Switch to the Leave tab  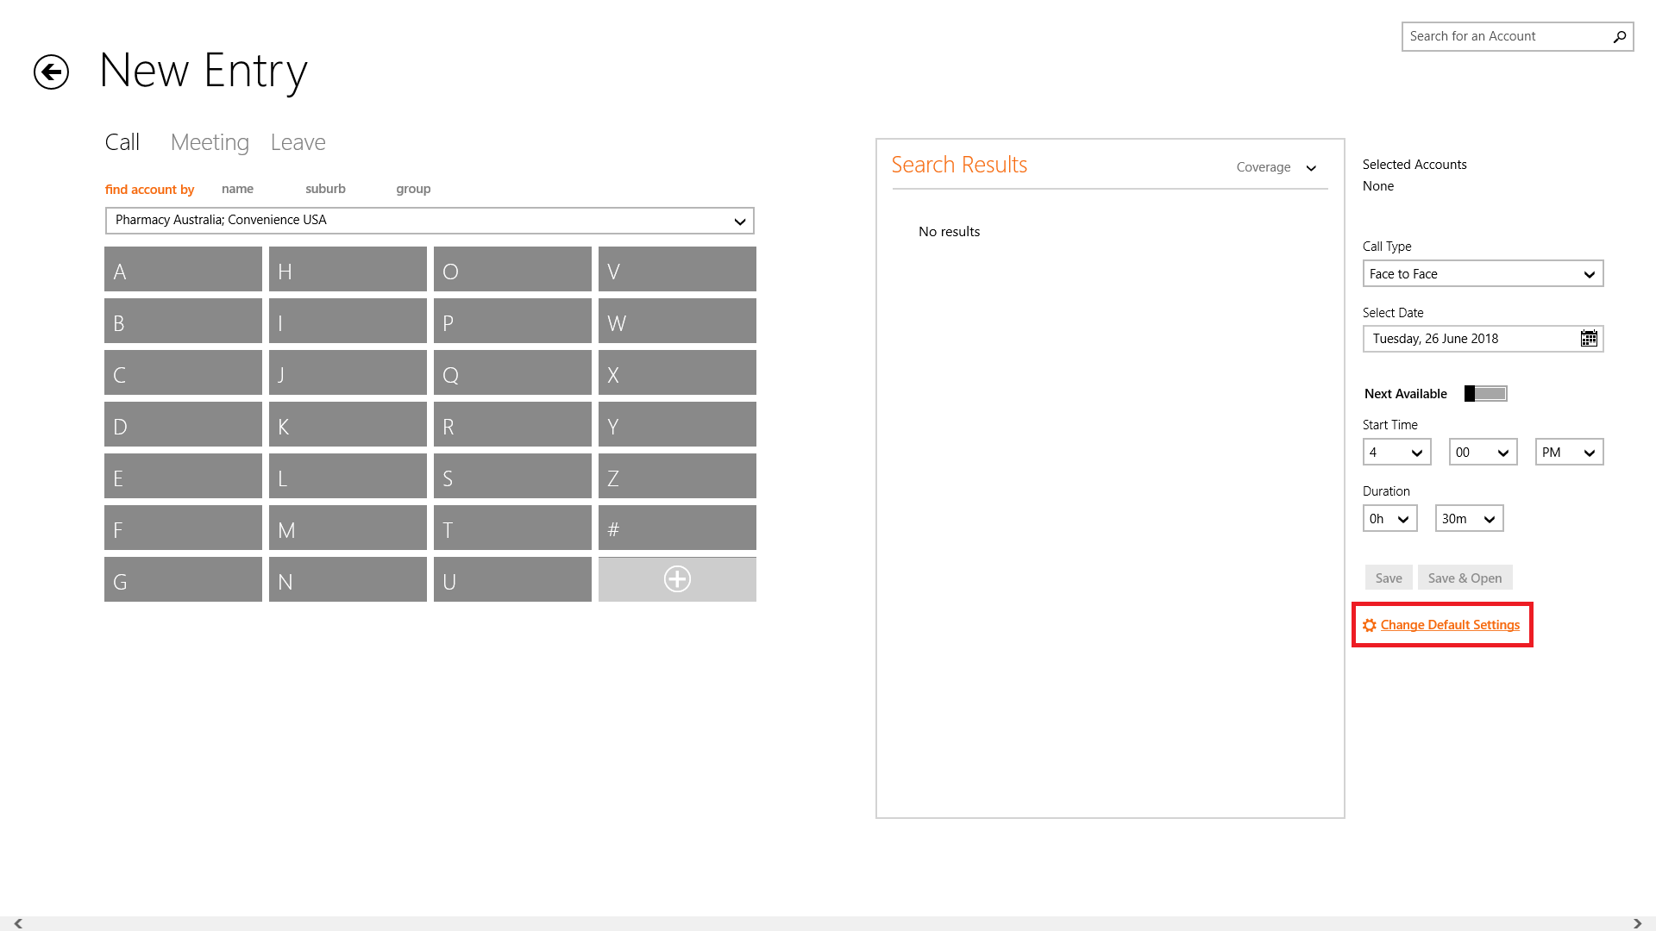(298, 142)
